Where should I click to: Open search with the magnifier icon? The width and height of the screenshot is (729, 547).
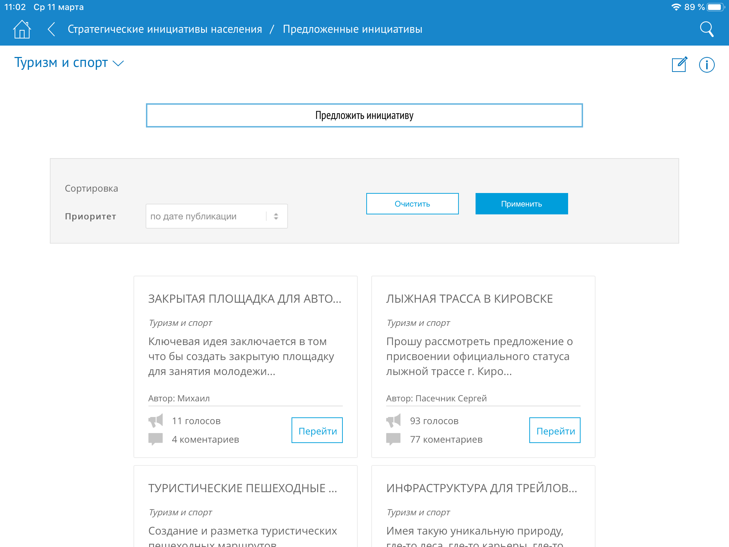(x=707, y=29)
